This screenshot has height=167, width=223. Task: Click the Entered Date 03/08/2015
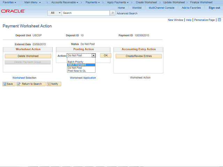(x=39, y=44)
